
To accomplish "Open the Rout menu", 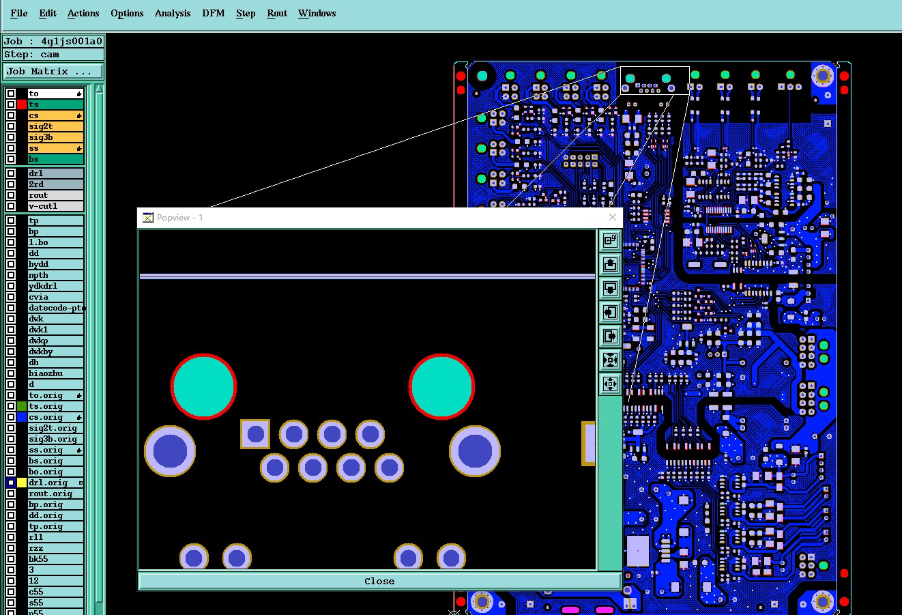I will [276, 13].
